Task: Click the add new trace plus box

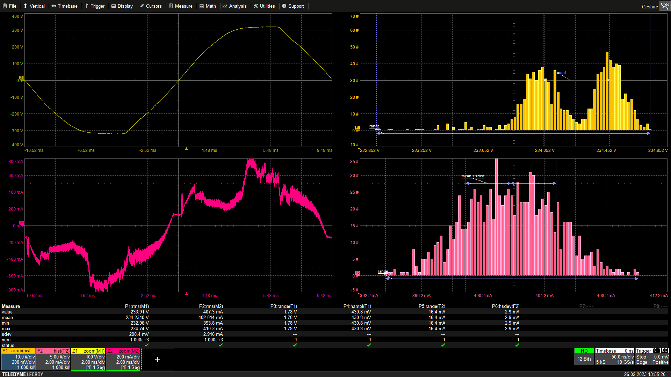Action: coord(158,359)
